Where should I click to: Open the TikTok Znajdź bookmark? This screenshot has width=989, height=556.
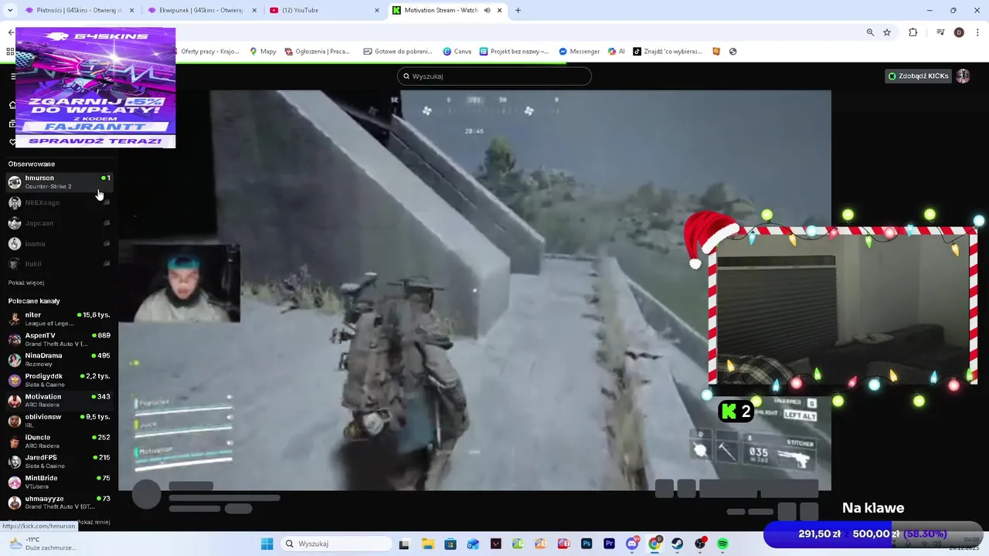pos(668,52)
